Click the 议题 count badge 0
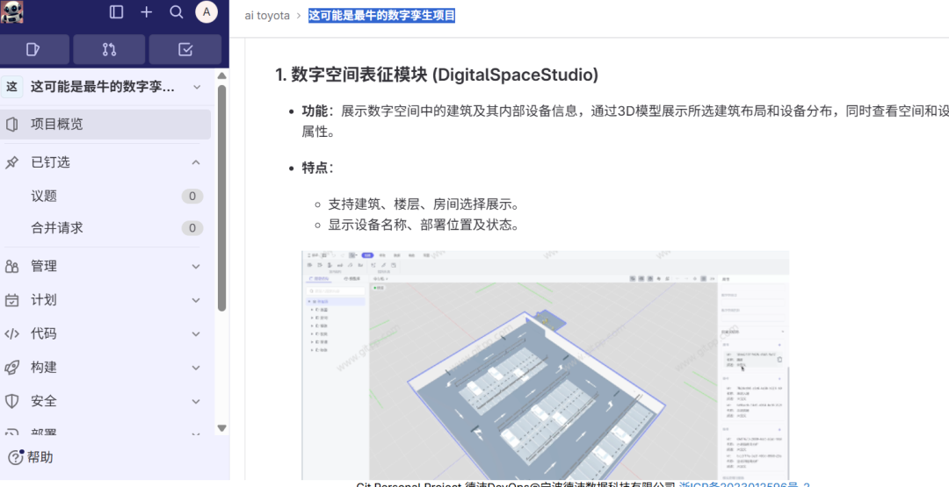The width and height of the screenshot is (949, 487). pos(192,196)
